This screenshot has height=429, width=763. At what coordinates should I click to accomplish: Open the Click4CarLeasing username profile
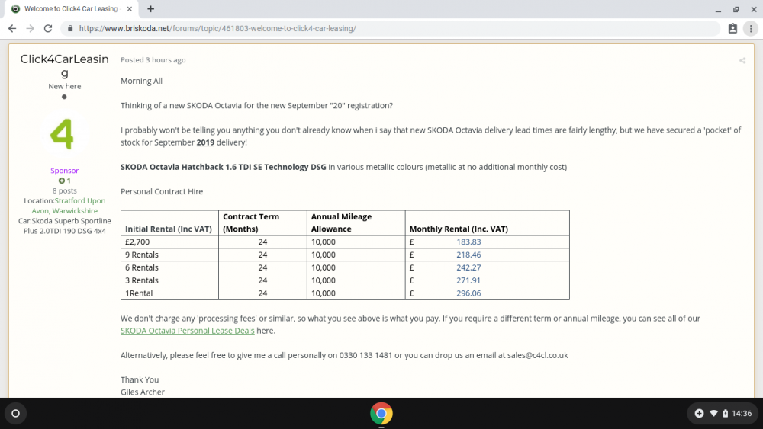64,66
